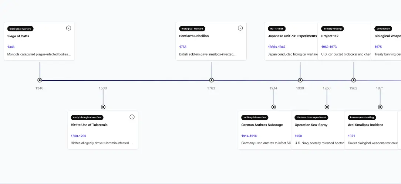This screenshot has width=401, height=184.
Task: Select the 1962 timeline marker
Action: pos(353,80)
